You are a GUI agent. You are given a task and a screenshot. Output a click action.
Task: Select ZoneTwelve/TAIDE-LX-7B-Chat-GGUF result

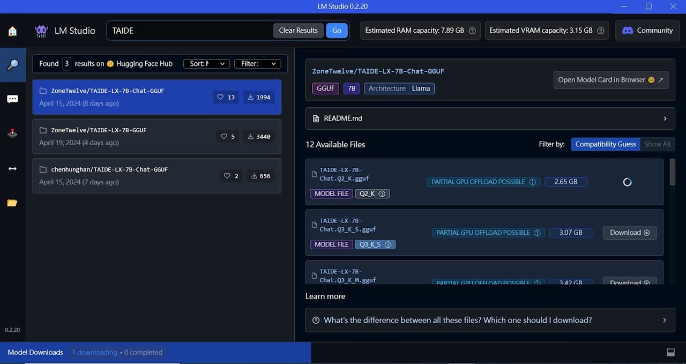157,97
